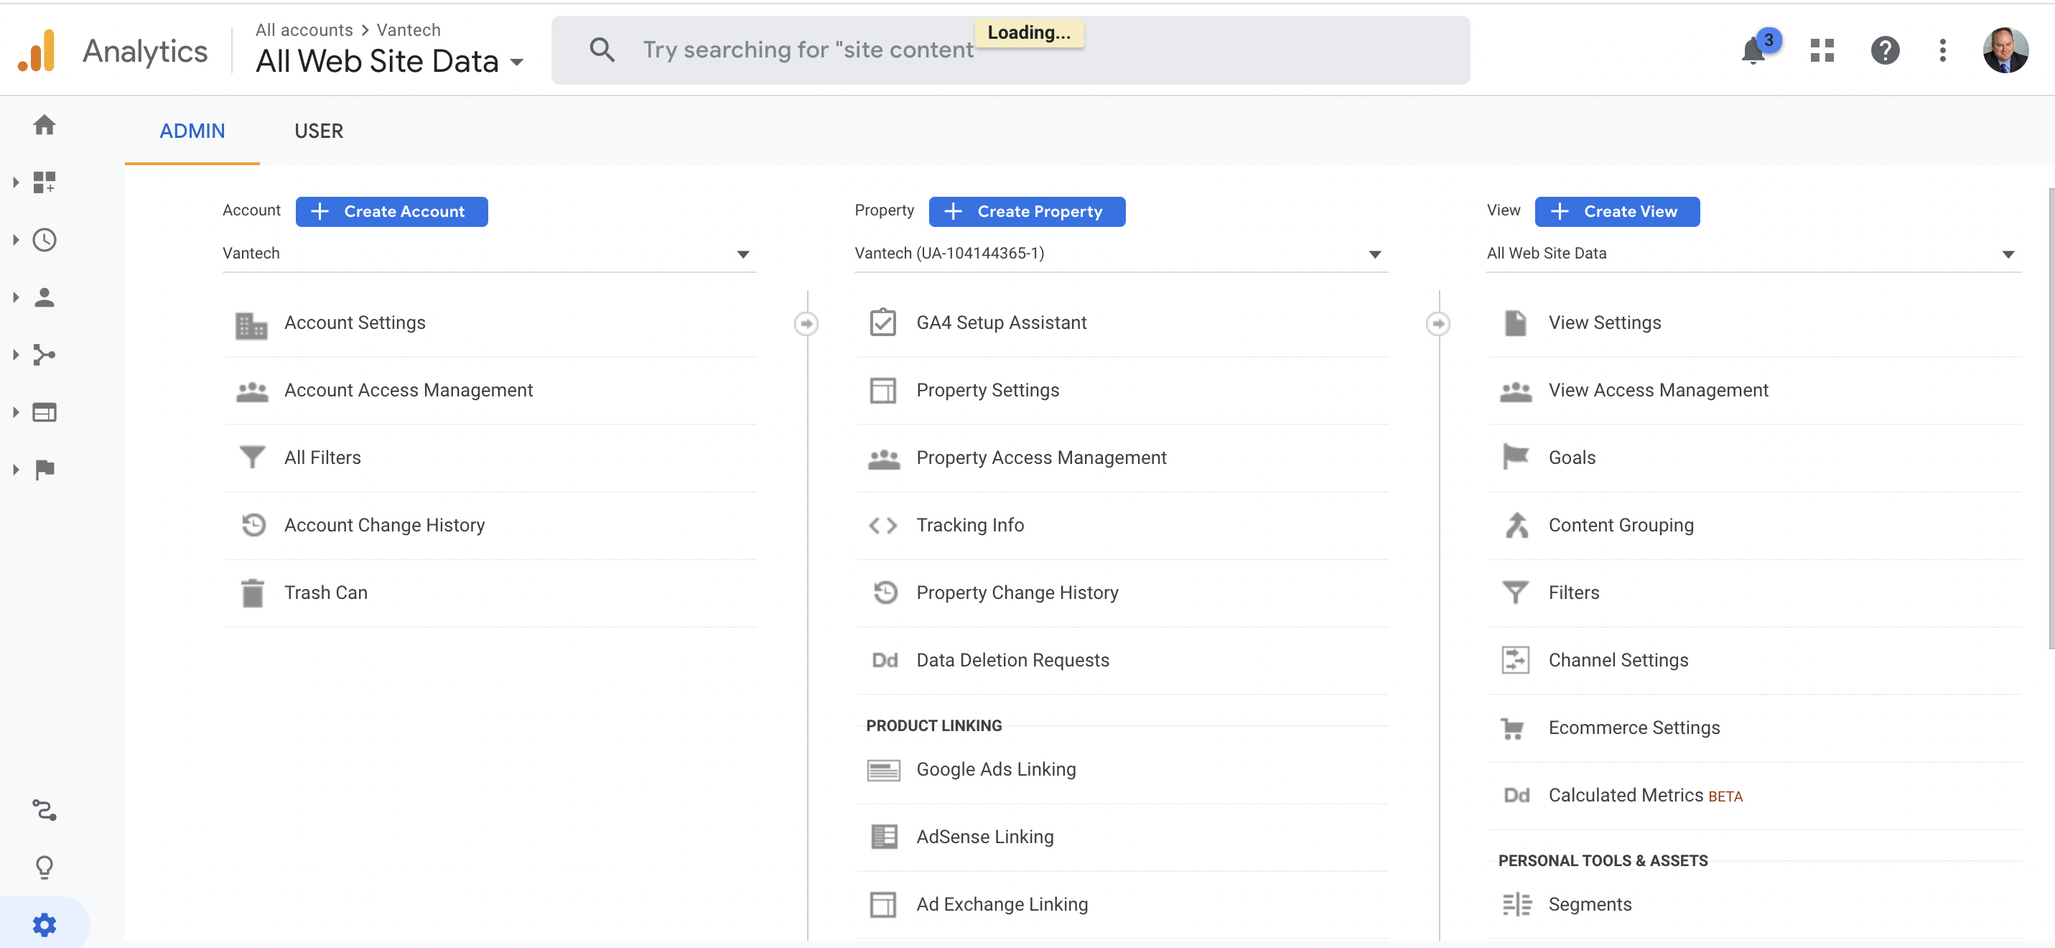Expand the Acquisition sidebar section arrow

[x=16, y=354]
